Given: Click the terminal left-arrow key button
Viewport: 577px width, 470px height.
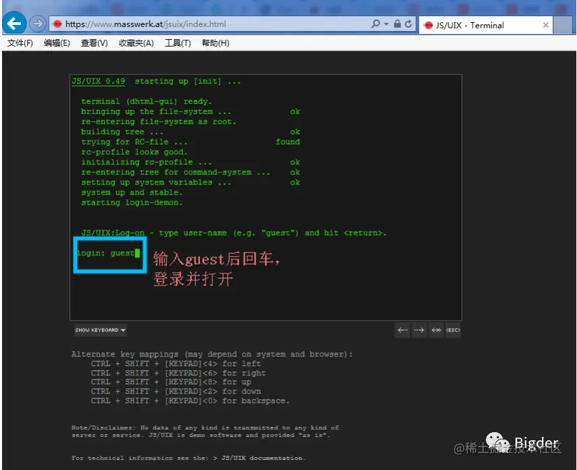Looking at the screenshot, I should coord(403,330).
